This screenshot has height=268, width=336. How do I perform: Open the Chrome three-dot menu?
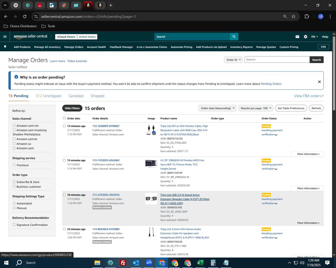[330, 16]
